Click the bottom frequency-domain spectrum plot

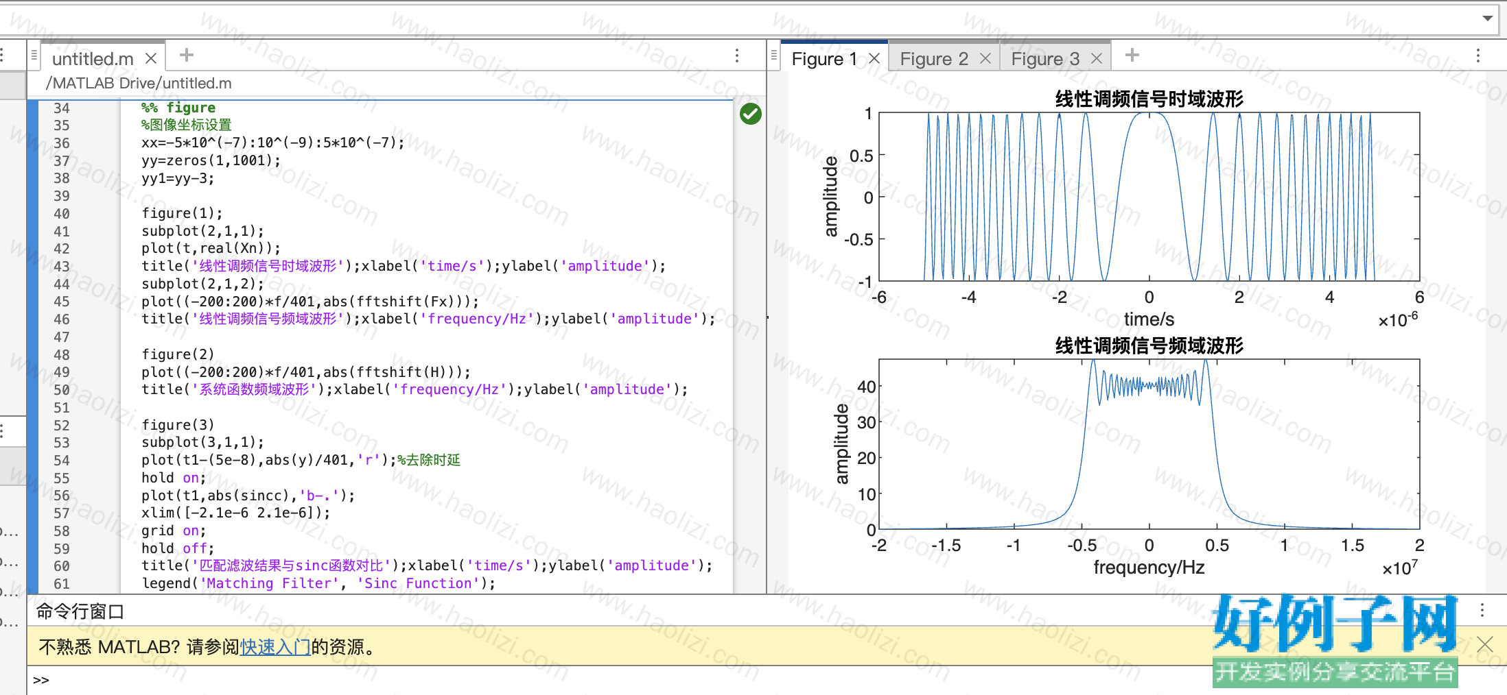tap(1149, 443)
